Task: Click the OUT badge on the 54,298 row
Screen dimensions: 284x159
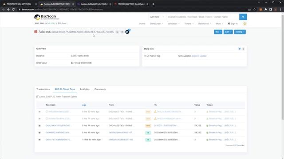Action: coord(148,125)
